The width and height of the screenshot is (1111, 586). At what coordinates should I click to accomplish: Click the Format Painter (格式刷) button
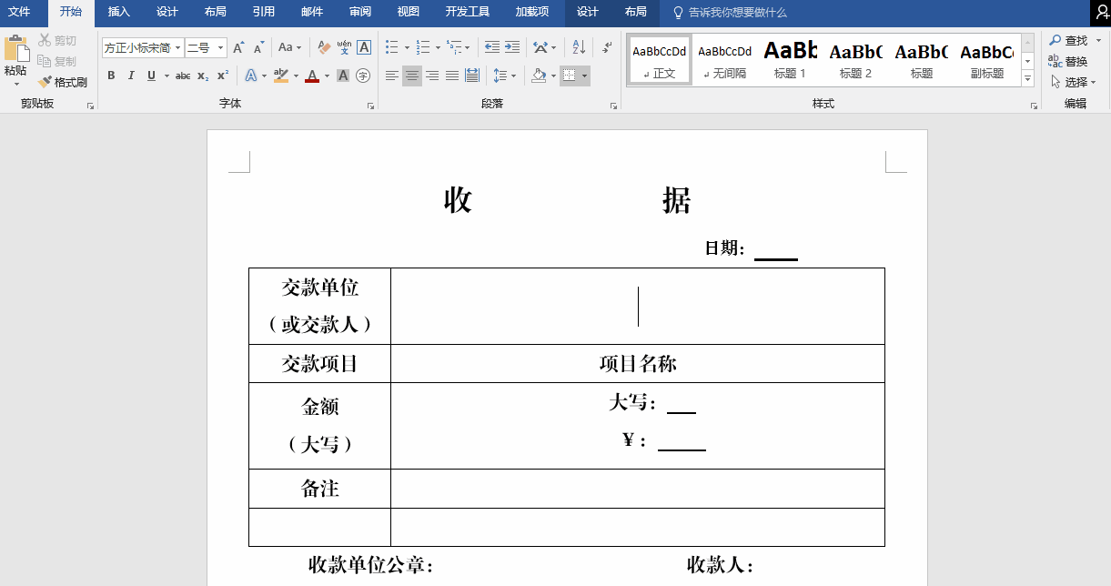pos(63,82)
